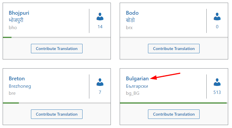Click the Bodo contributors person icon

217,16
